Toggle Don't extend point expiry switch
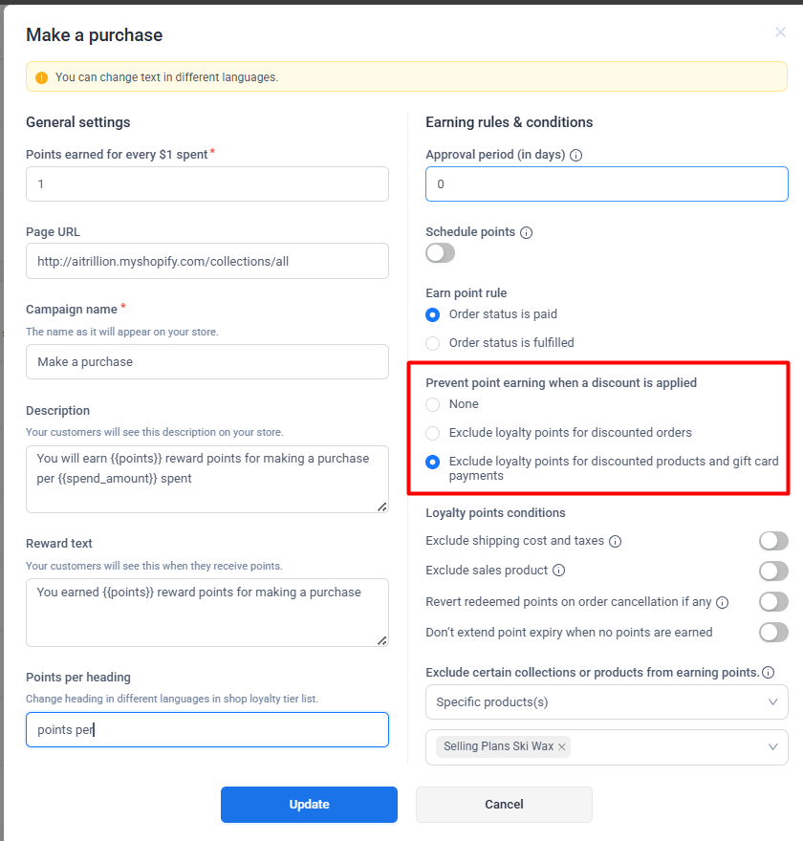The height and width of the screenshot is (841, 803). click(x=773, y=632)
